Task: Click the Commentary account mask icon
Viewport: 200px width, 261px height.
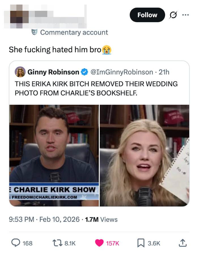Action: (34, 32)
